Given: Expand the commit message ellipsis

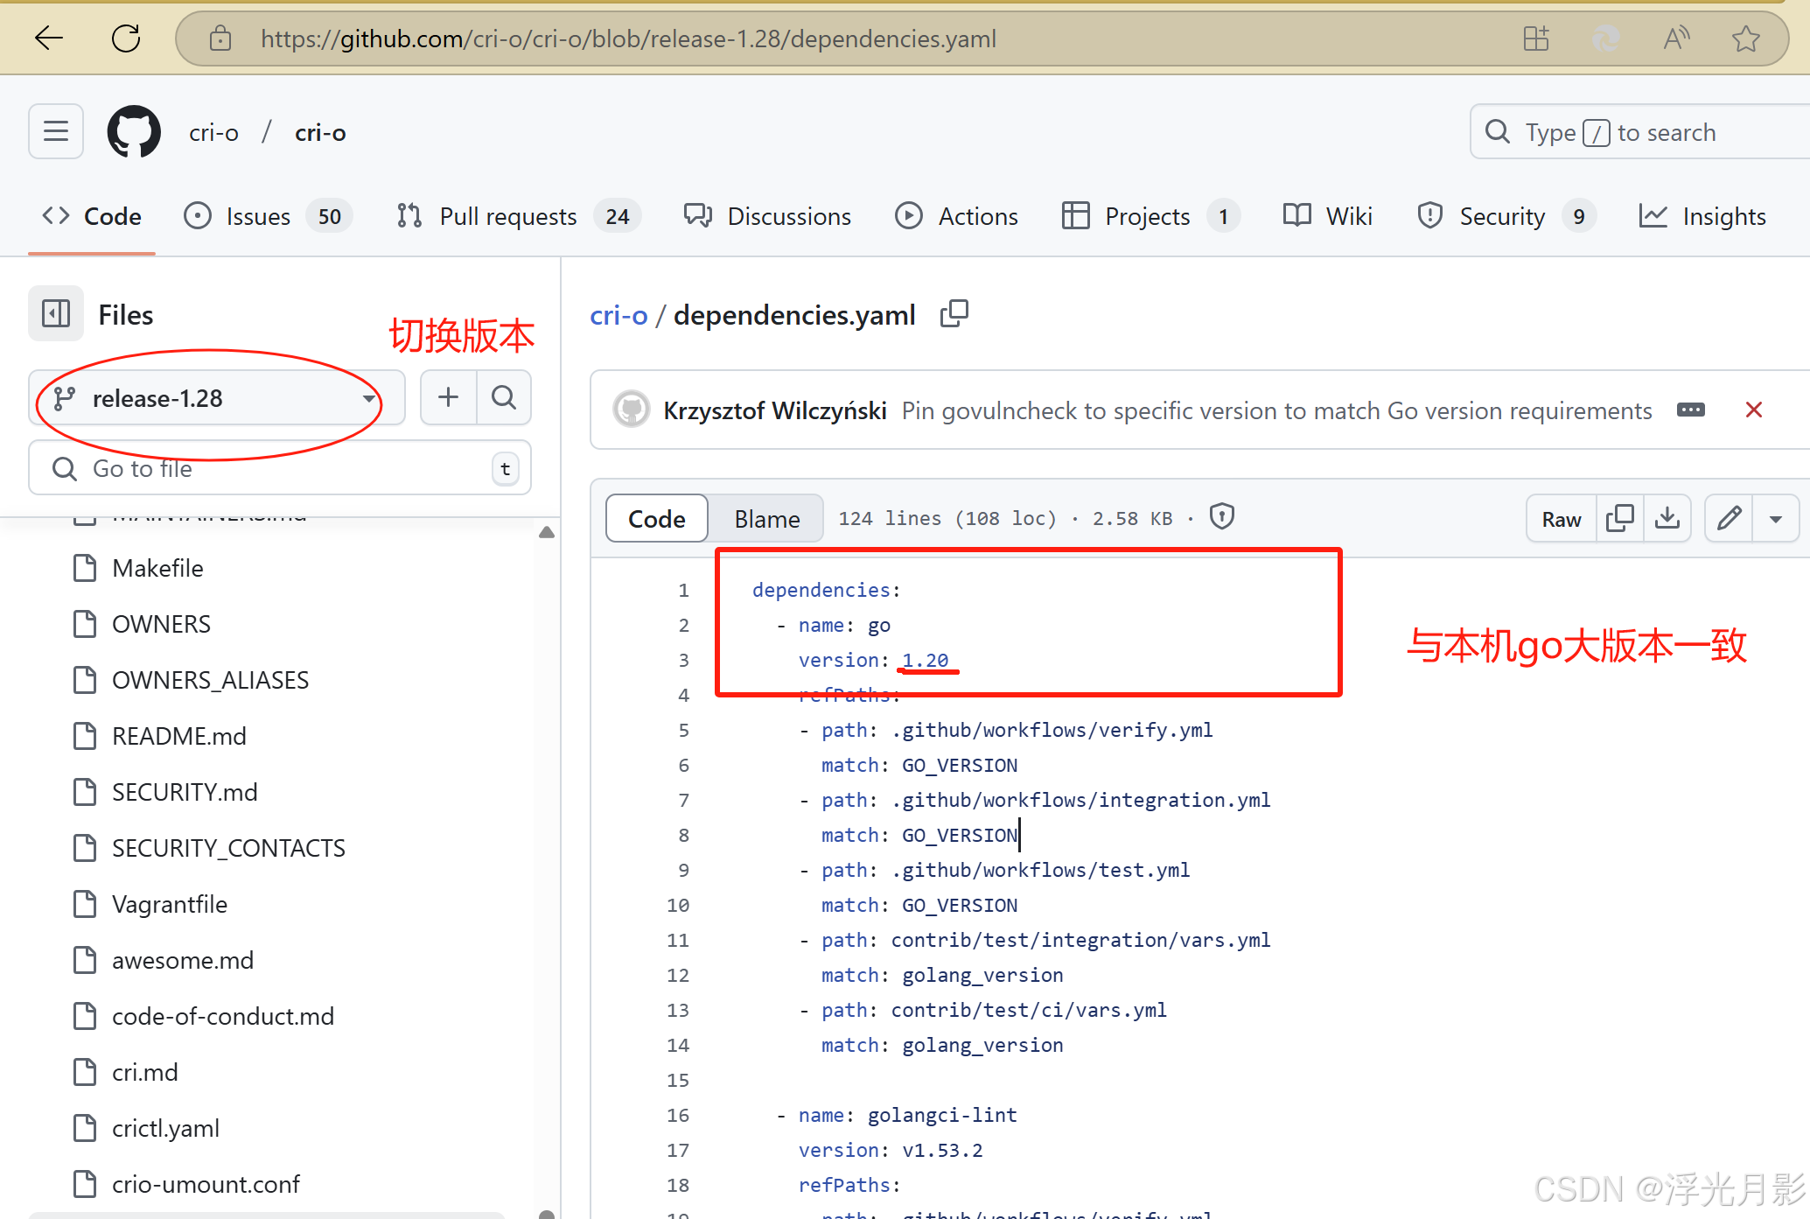Looking at the screenshot, I should (x=1690, y=410).
